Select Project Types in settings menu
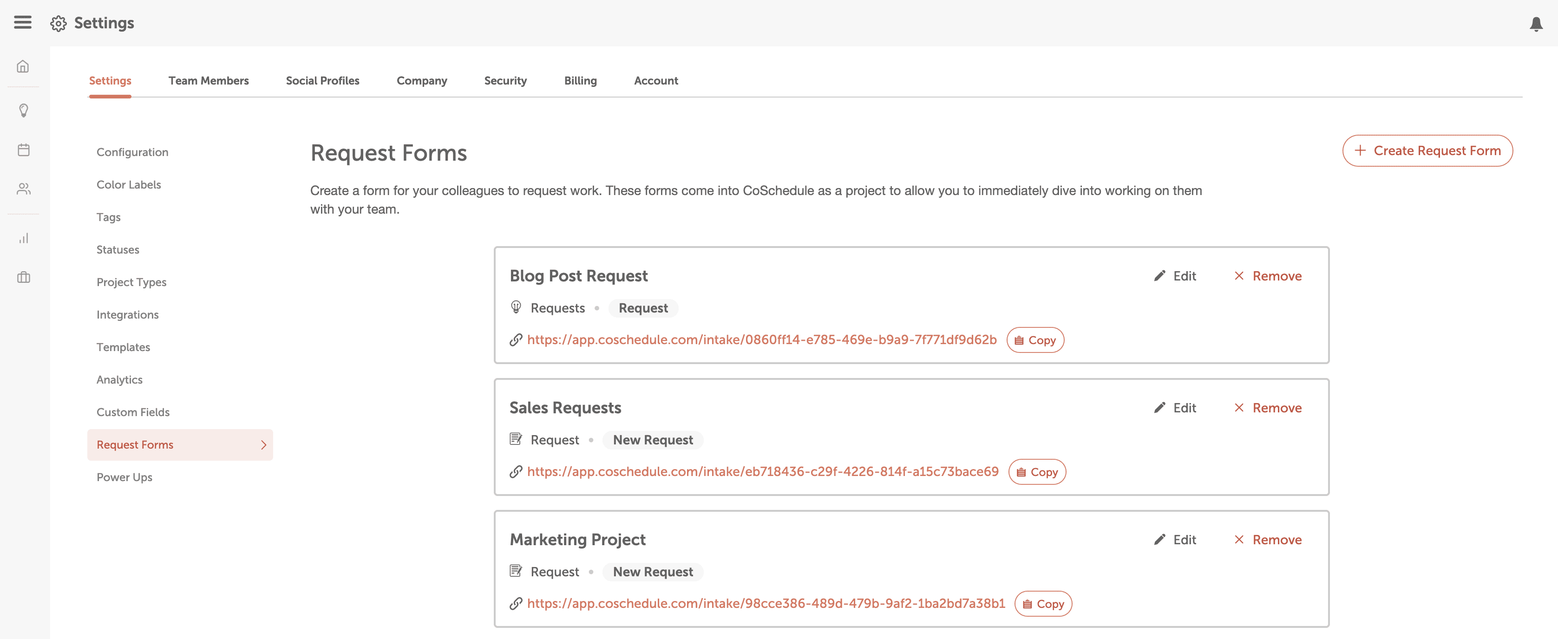1558x639 pixels. 131,282
